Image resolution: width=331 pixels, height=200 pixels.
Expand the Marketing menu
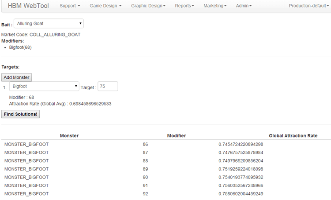pyautogui.click(x=215, y=6)
